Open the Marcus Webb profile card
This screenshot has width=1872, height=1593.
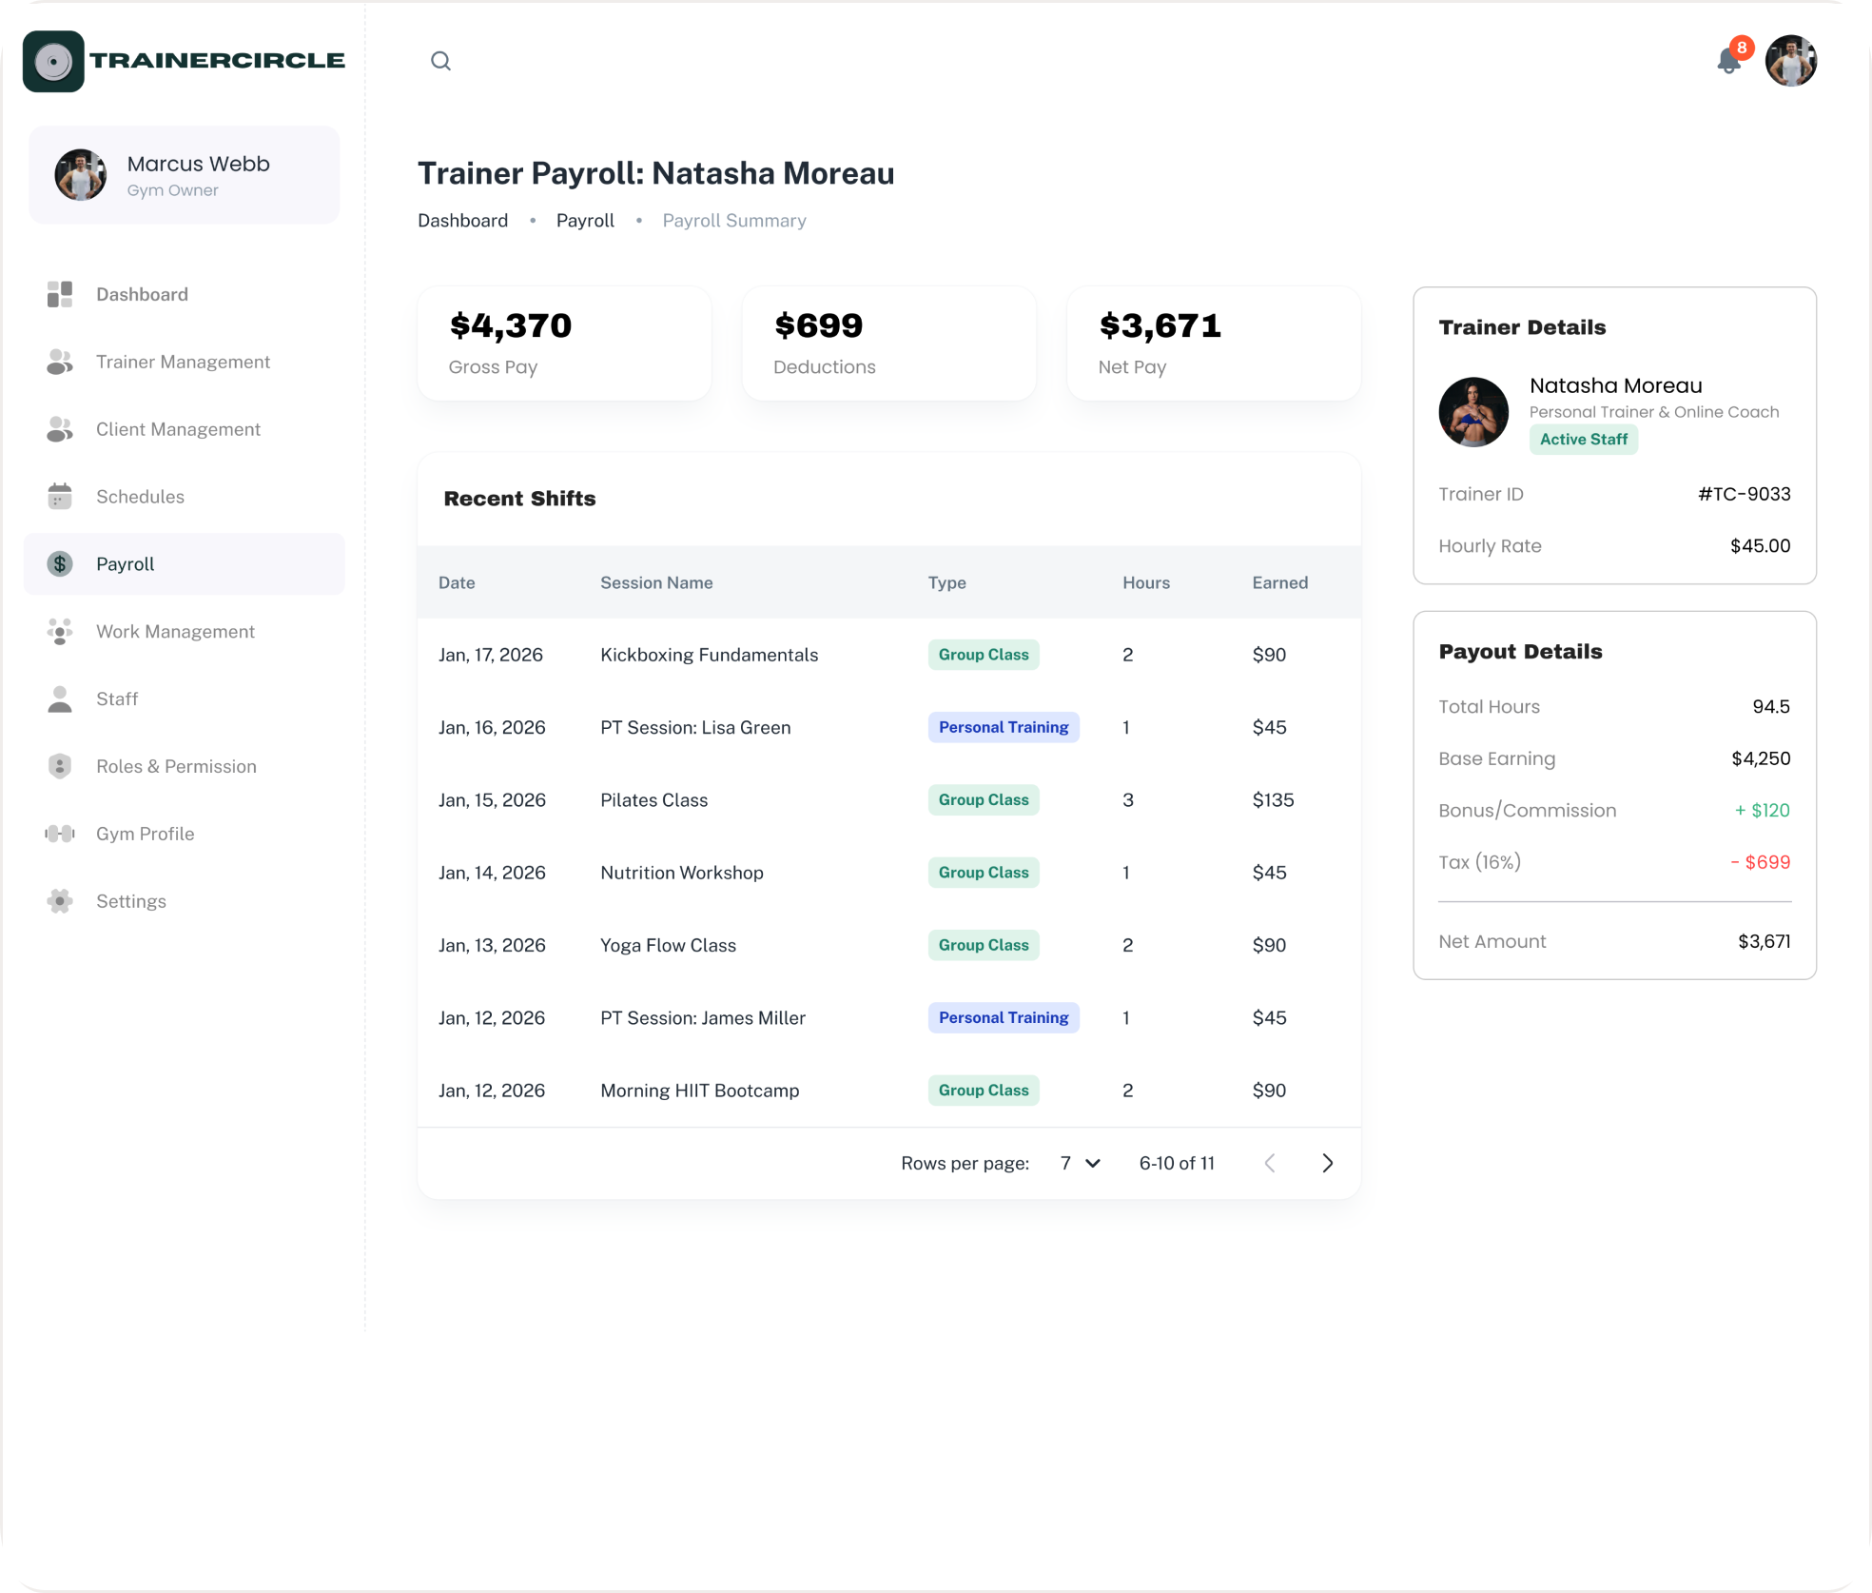click(185, 175)
